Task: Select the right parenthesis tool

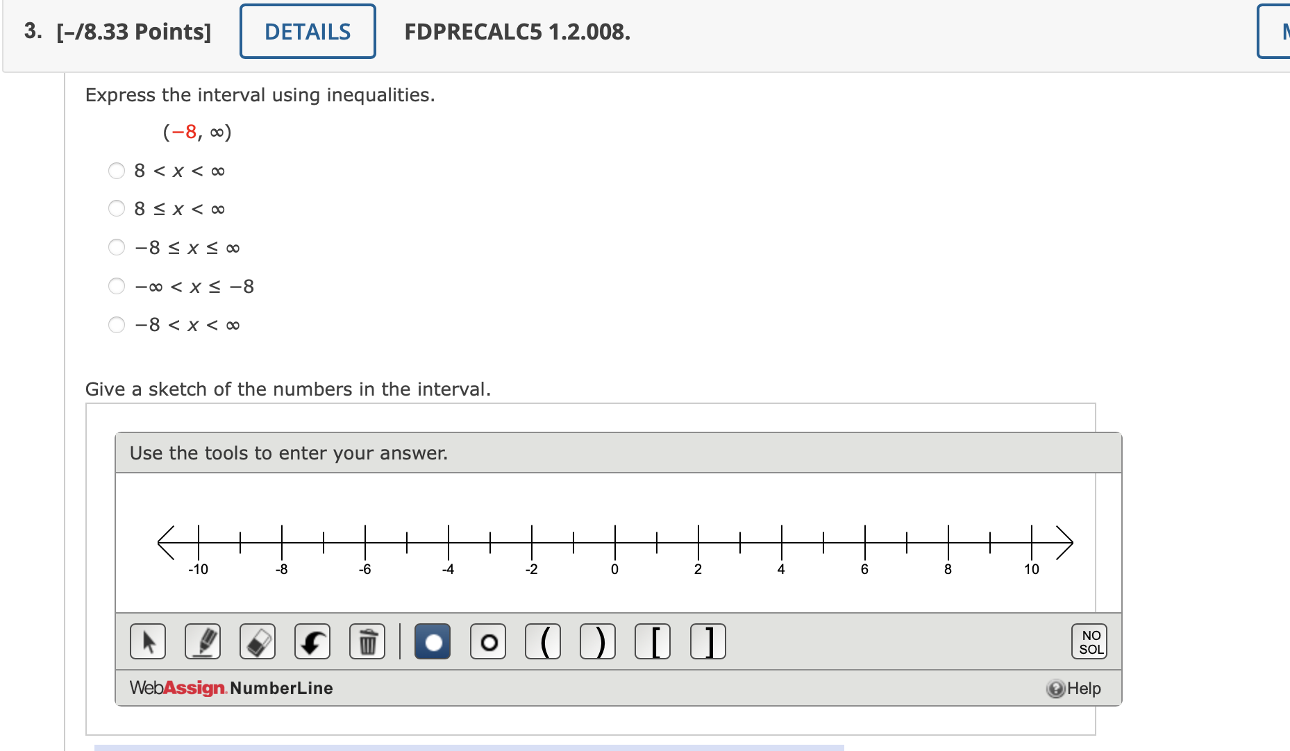Action: point(598,641)
